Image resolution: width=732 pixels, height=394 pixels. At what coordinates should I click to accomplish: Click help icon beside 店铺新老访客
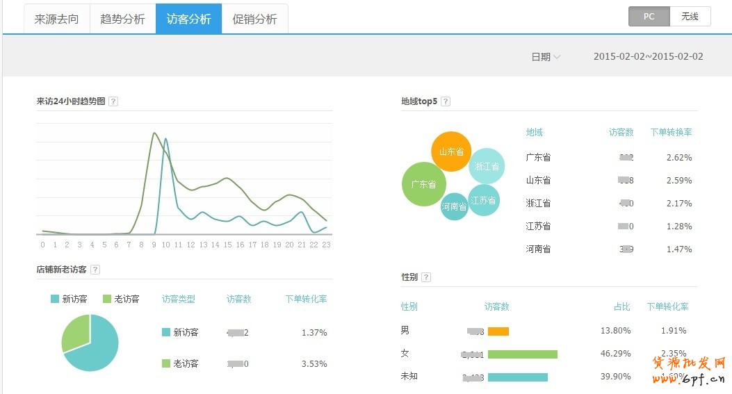click(x=95, y=270)
